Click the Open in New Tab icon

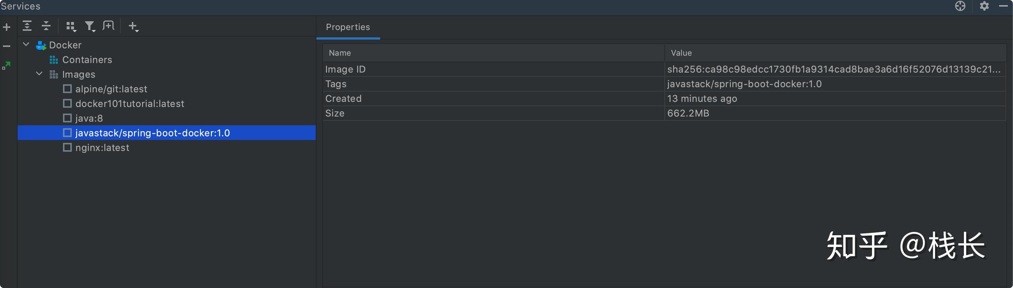[108, 26]
